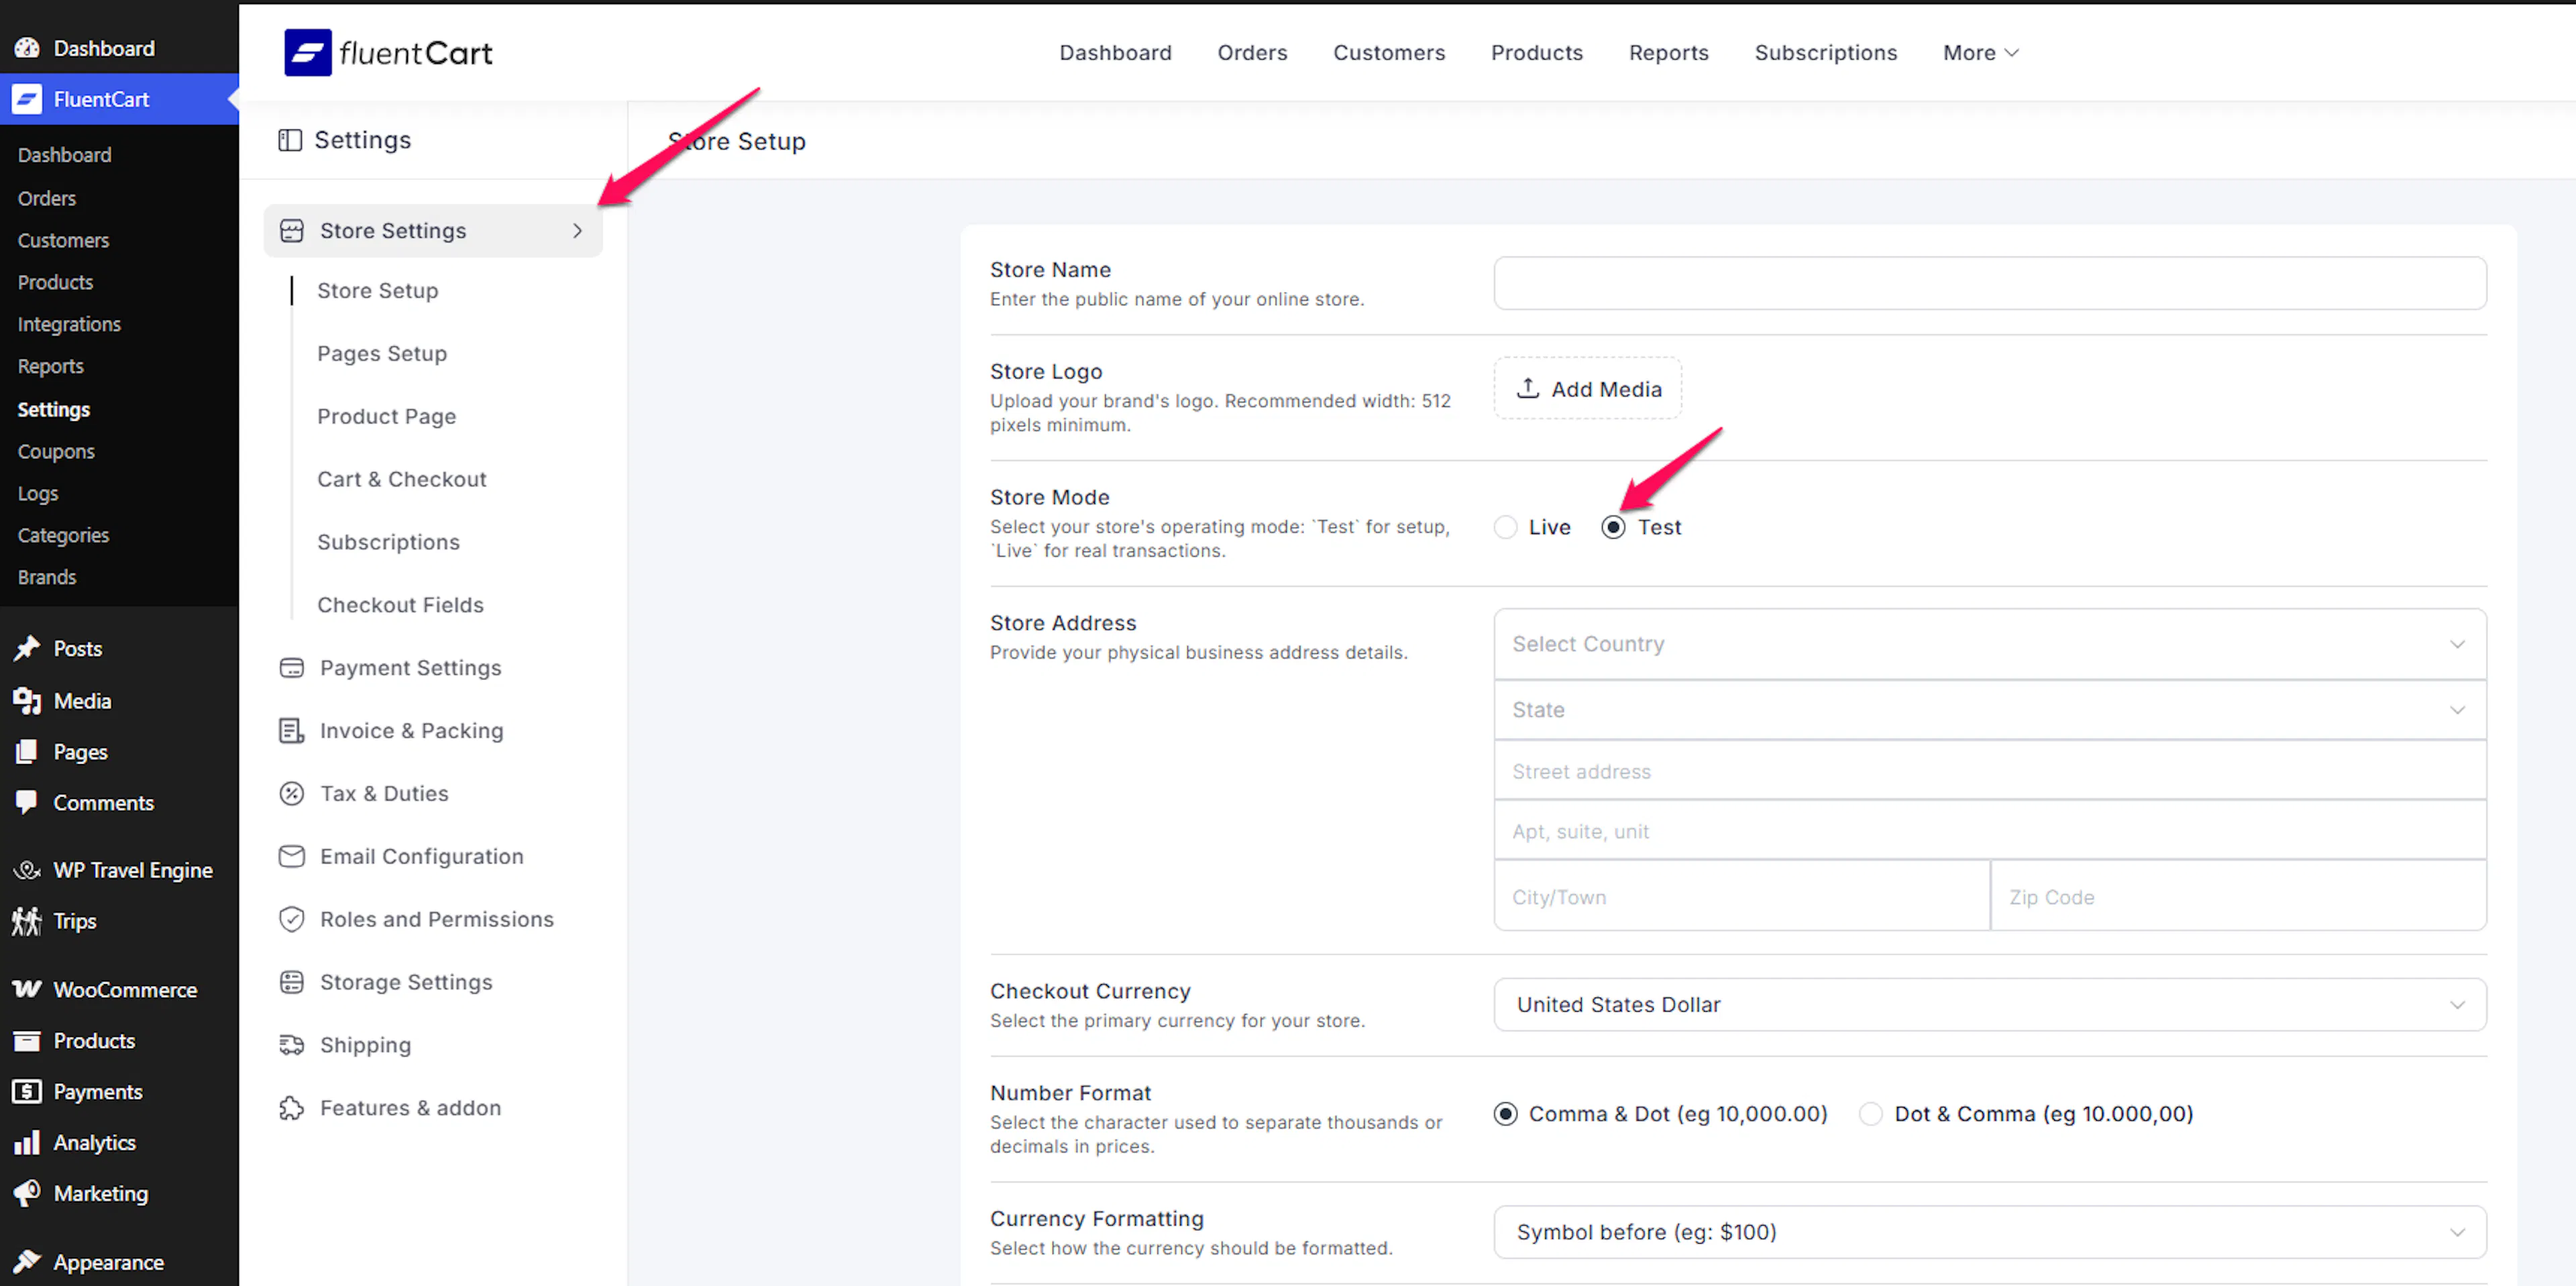Click the Roles and Permissions shield icon
This screenshot has width=2576, height=1286.
[291, 920]
